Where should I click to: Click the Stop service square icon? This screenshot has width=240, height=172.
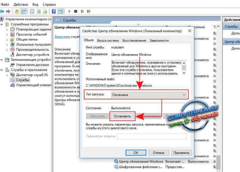76,11
